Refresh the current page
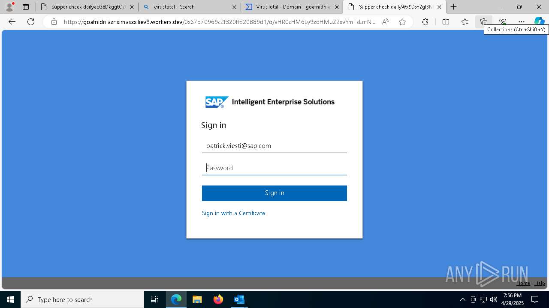The height and width of the screenshot is (308, 549). (31, 22)
